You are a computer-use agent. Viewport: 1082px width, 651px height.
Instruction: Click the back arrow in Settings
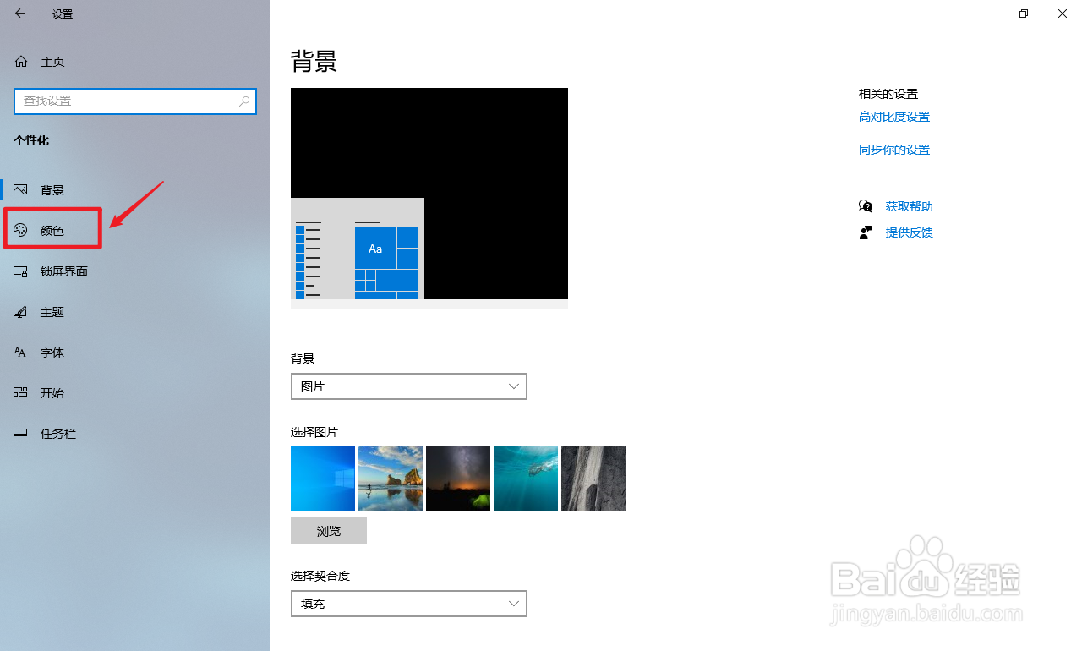20,14
